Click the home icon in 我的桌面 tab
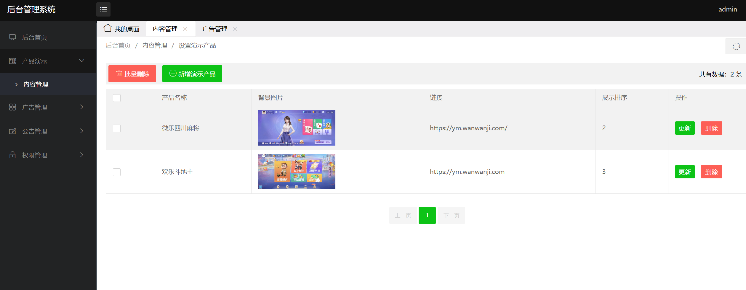Viewport: 746px width, 290px height. click(108, 28)
